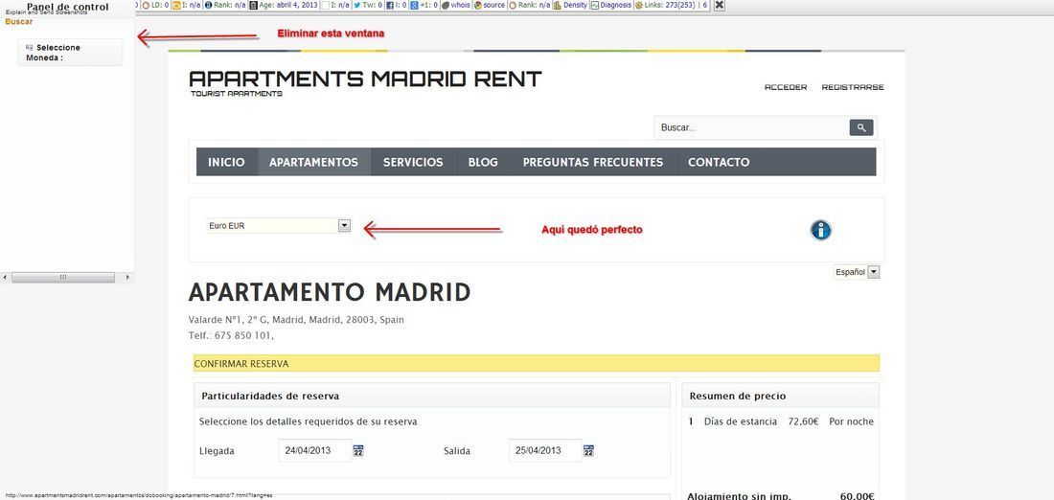This screenshot has width=1054, height=500.
Task: Click the blue information icon
Action: (821, 230)
